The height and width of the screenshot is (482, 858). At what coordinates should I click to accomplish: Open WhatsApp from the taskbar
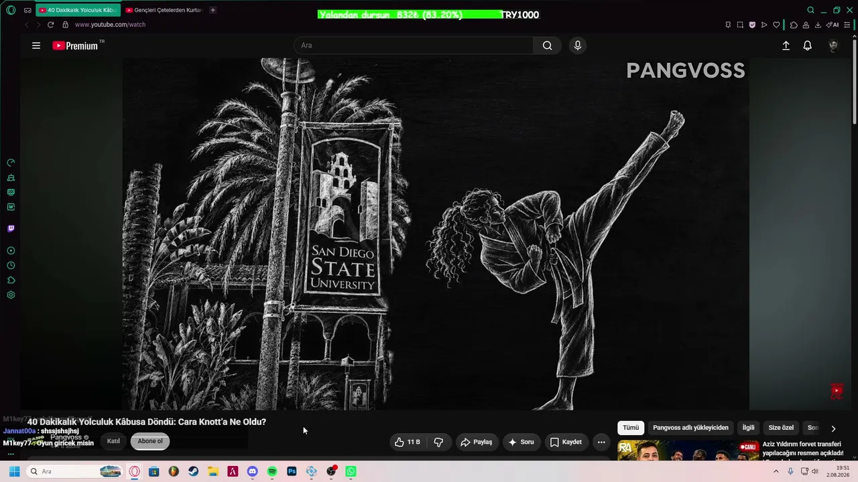[x=351, y=471]
